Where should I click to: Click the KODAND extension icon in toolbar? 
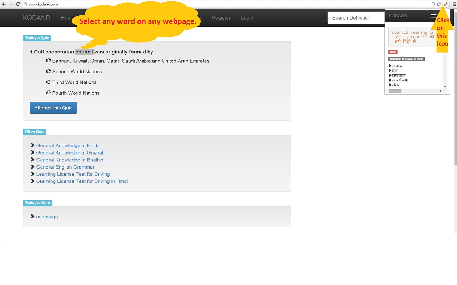(446, 4)
